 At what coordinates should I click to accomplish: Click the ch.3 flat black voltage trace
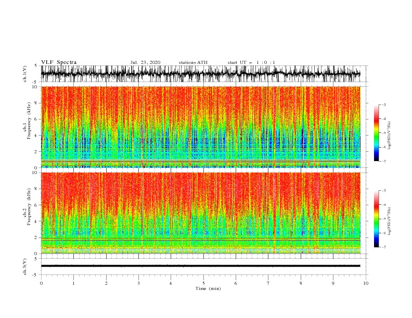pyautogui.click(x=200, y=266)
